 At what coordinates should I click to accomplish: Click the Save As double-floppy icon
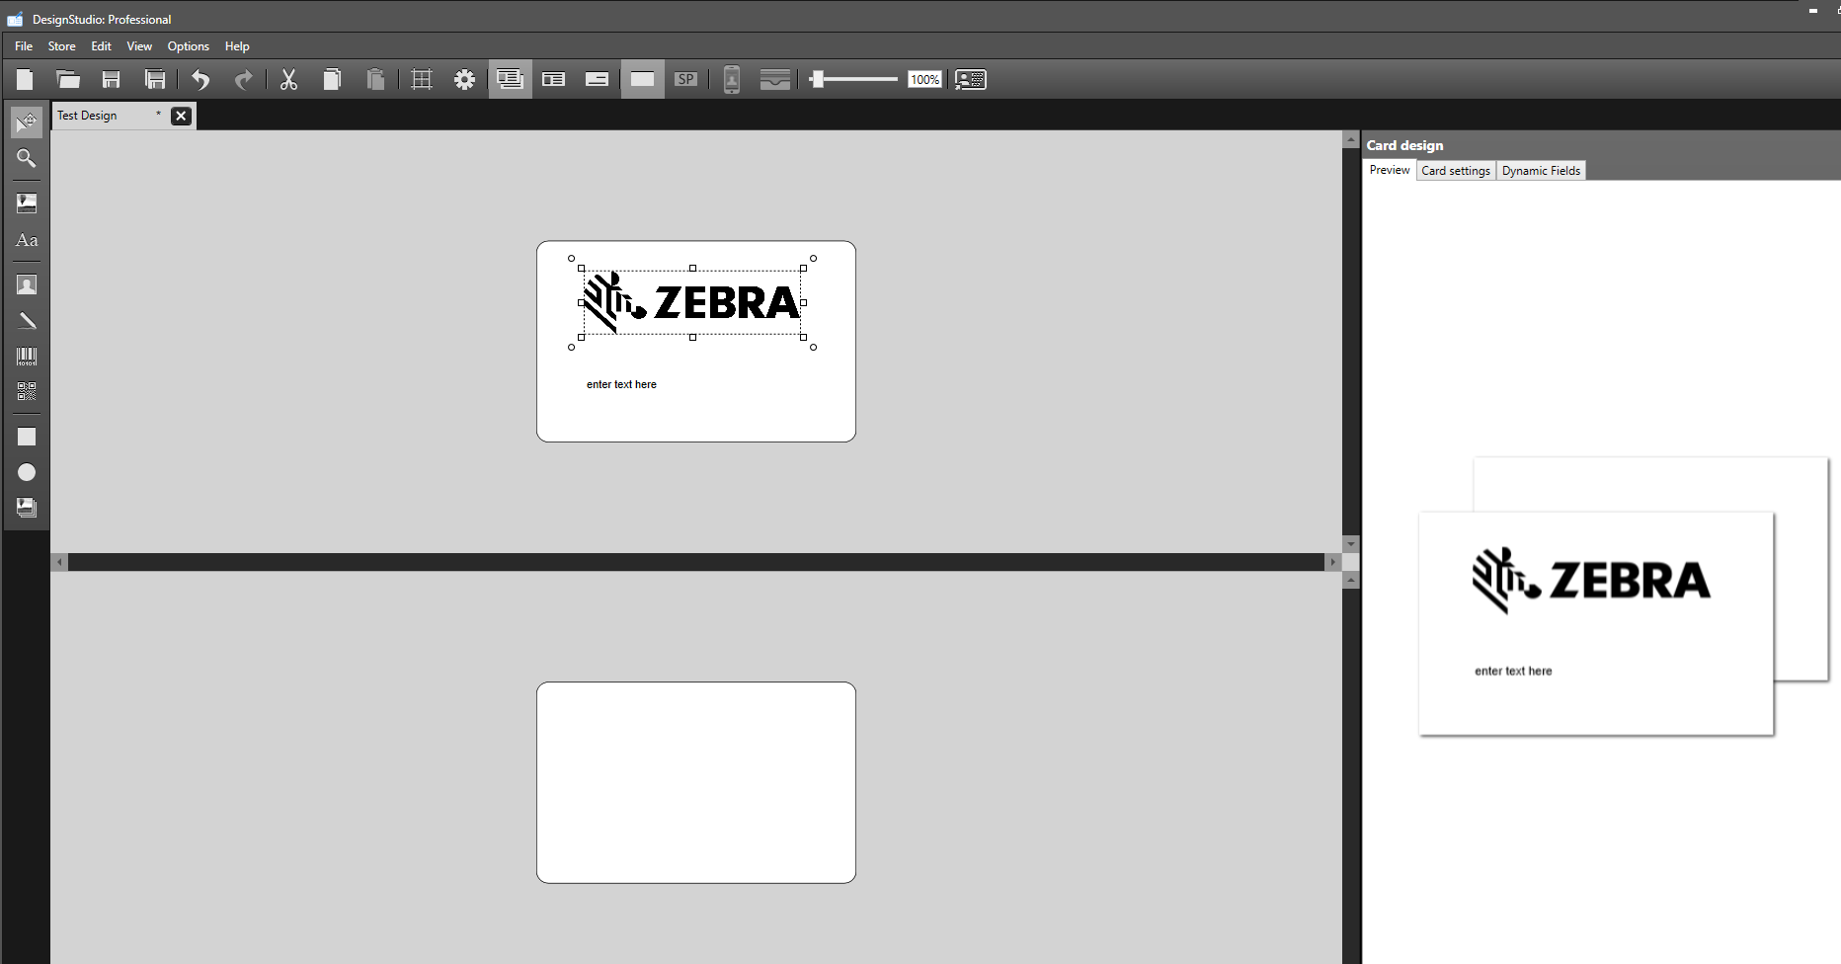[x=155, y=80]
